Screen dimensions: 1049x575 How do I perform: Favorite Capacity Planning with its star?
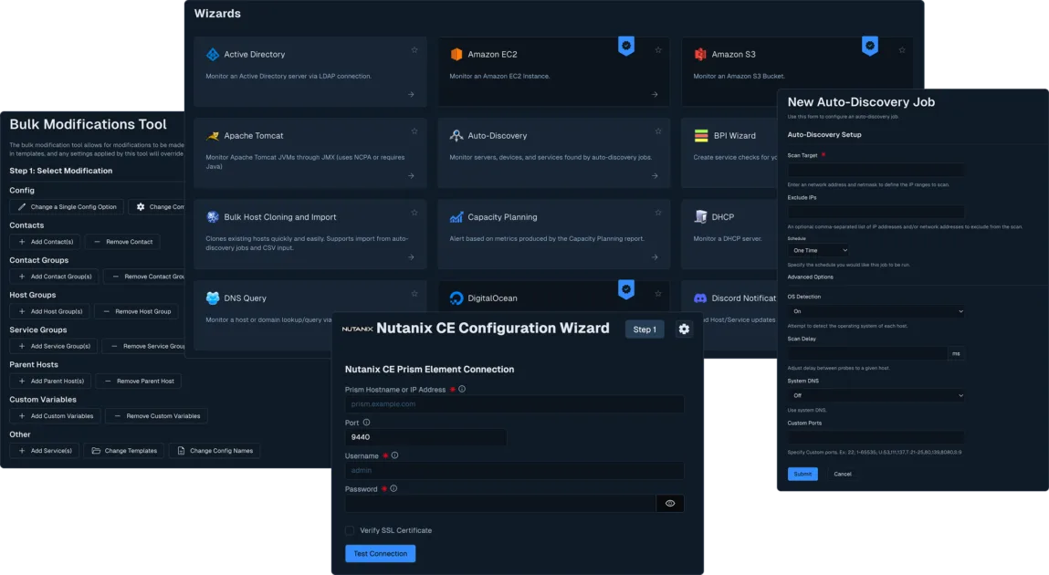[x=658, y=213]
